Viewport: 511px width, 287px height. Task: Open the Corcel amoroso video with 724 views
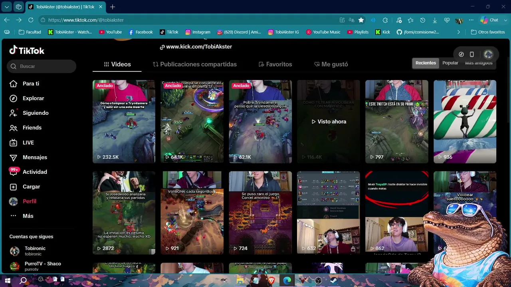(260, 213)
